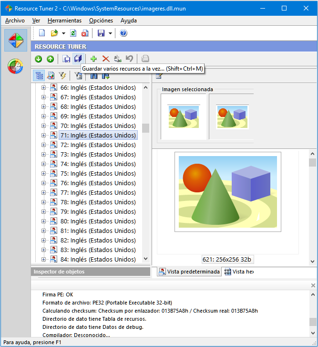Click the green down arrow next resource icon
The width and height of the screenshot is (318, 347).
tap(39, 59)
